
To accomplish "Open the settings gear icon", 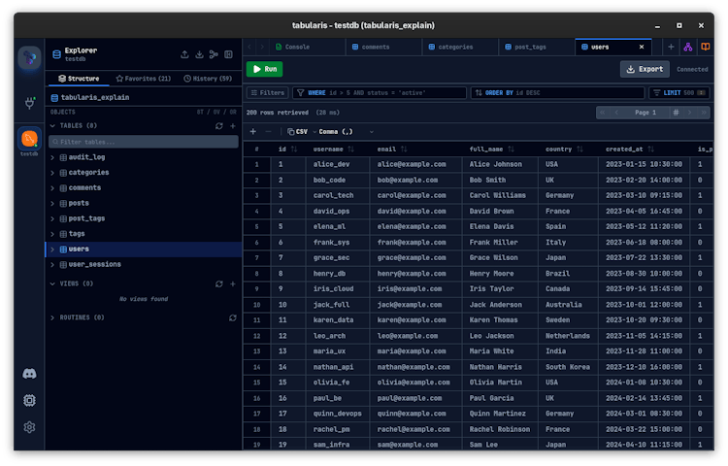I will [x=29, y=427].
